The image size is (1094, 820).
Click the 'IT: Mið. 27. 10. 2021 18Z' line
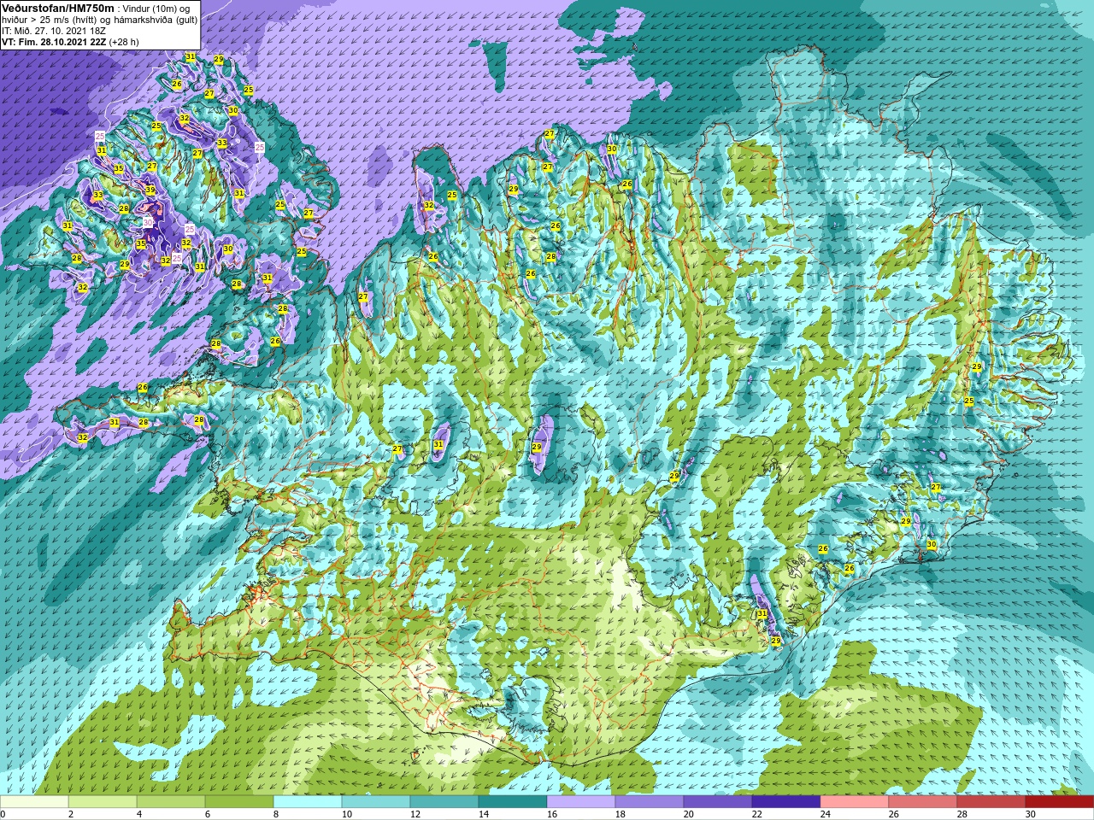coord(53,30)
